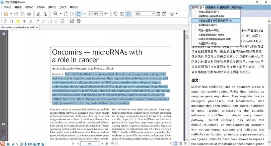This screenshot has width=271, height=146.
Task: Rotate the page clockwise
Action: click(x=45, y=14)
